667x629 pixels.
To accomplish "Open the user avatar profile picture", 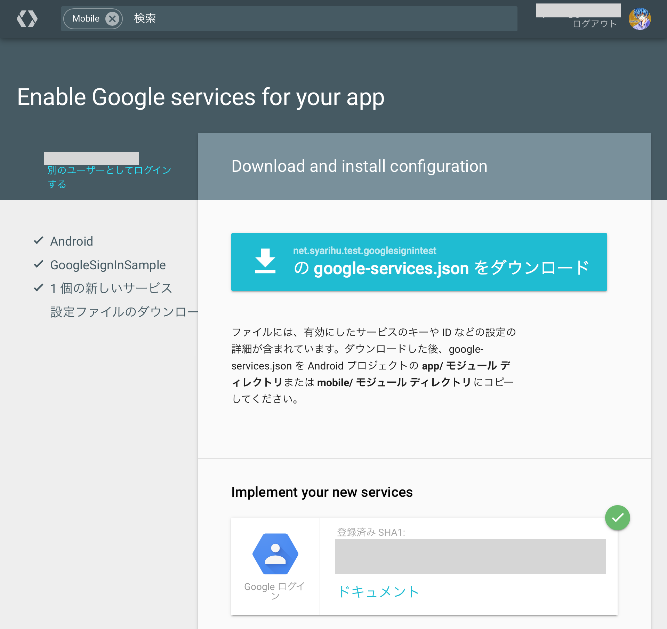I will point(640,19).
